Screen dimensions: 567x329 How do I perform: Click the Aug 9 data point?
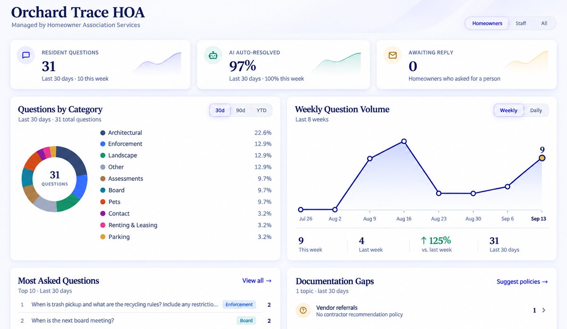369,159
